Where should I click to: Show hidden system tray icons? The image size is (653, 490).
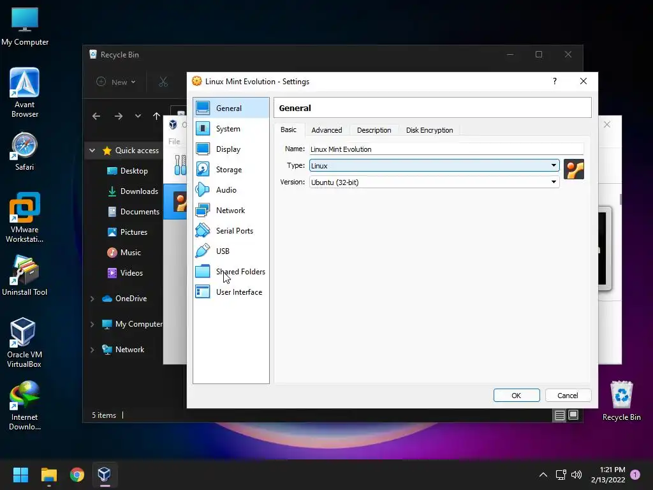click(543, 475)
